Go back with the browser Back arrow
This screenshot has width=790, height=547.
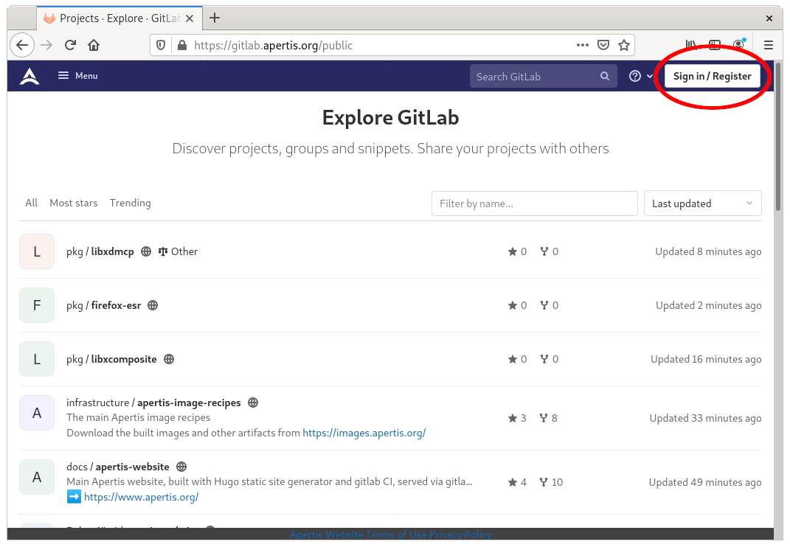point(21,45)
